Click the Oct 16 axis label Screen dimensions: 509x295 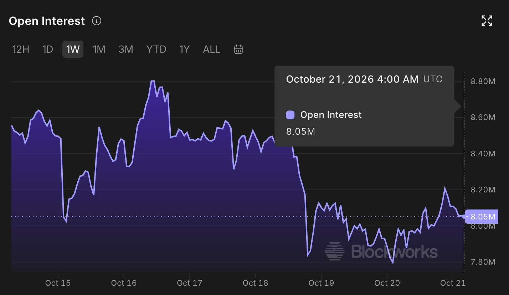coord(124,283)
